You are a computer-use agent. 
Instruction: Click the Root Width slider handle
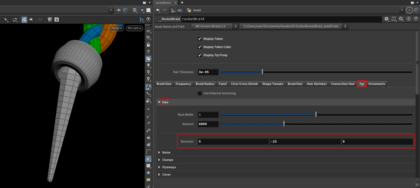(316, 115)
